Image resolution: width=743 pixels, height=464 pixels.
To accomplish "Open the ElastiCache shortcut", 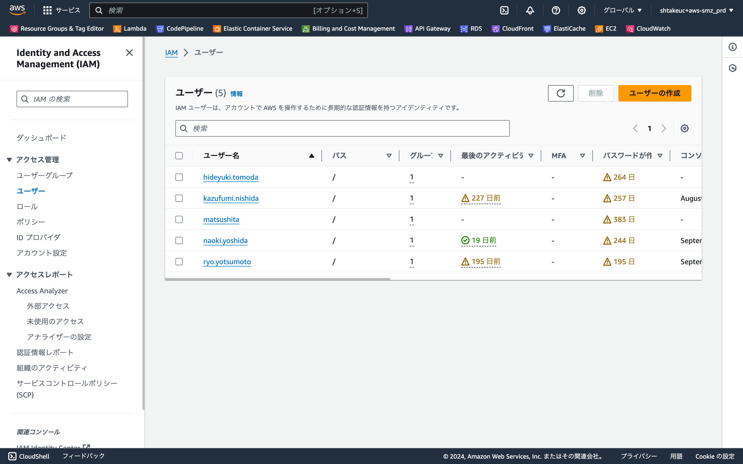I will point(564,29).
